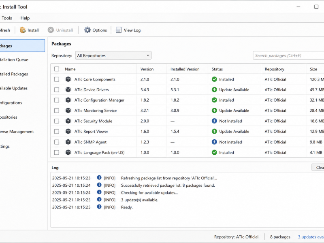Click update arrow status icon for Monitoring Service

(214, 110)
